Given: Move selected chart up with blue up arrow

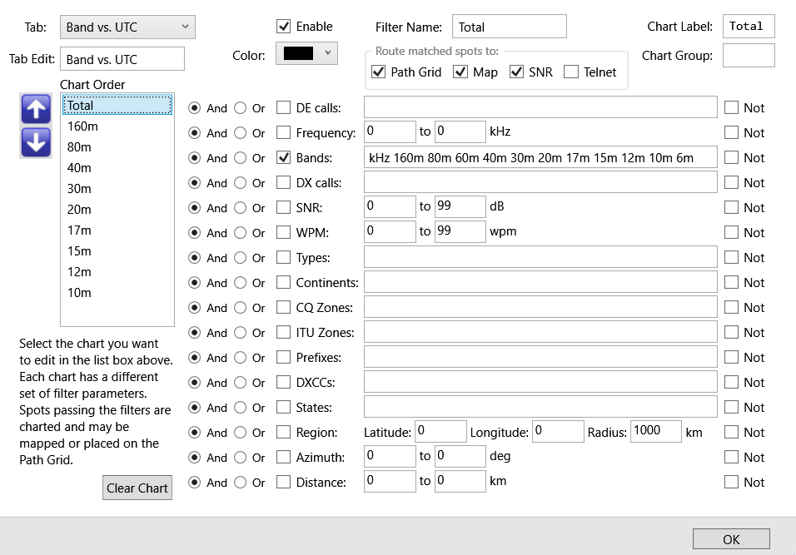Looking at the screenshot, I should (36, 108).
